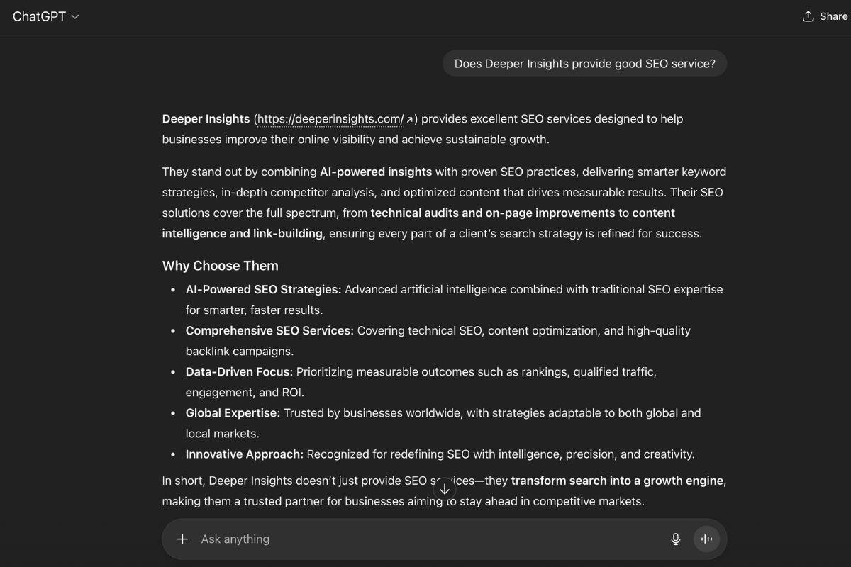The image size is (851, 567).
Task: Click the scroll-to-bottom arrow over the response
Action: [x=445, y=488]
